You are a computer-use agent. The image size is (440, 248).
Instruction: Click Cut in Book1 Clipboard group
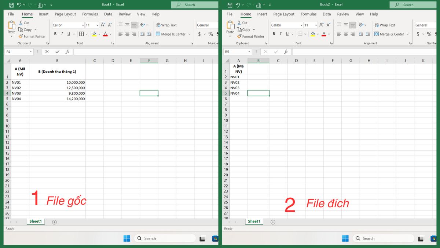click(24, 23)
